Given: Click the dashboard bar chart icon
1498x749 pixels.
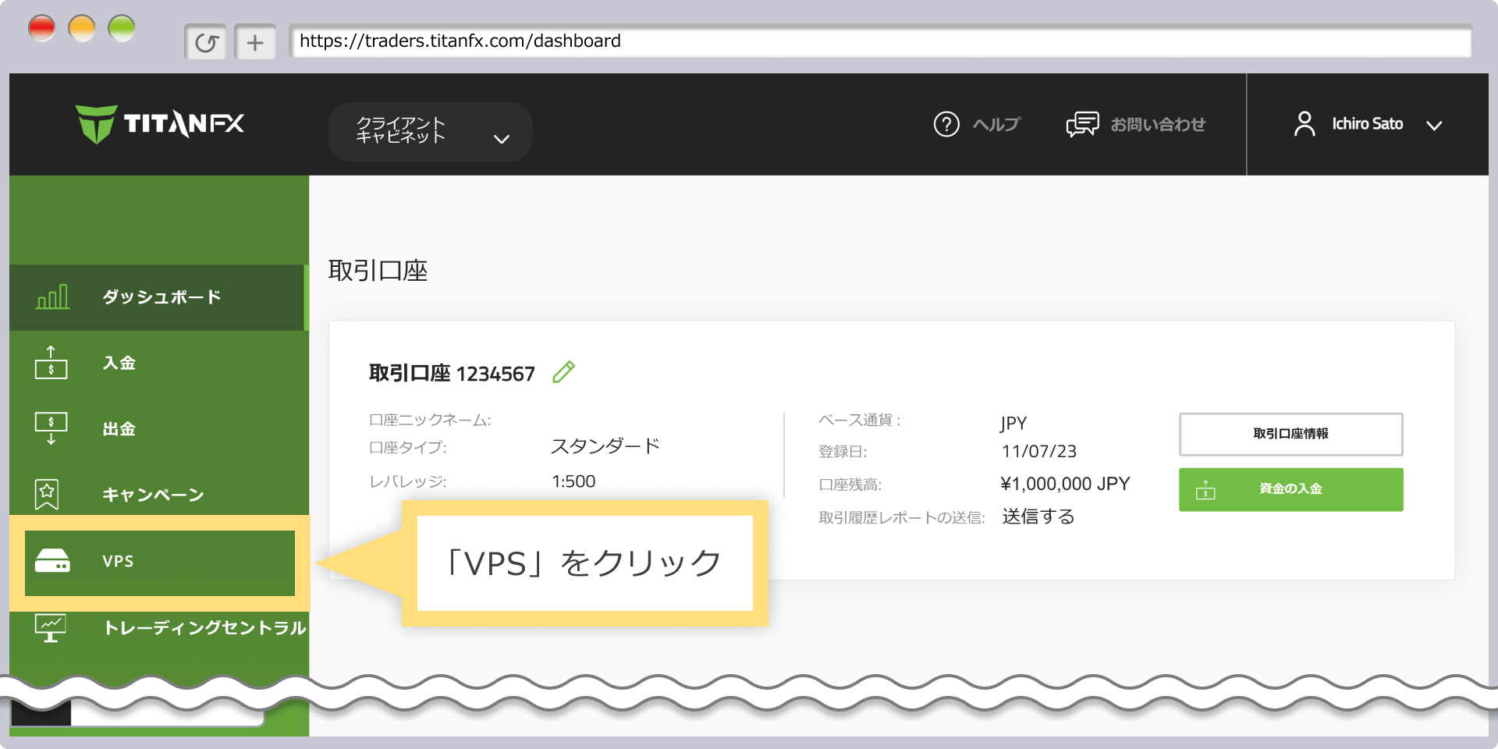Looking at the screenshot, I should coord(52,296).
